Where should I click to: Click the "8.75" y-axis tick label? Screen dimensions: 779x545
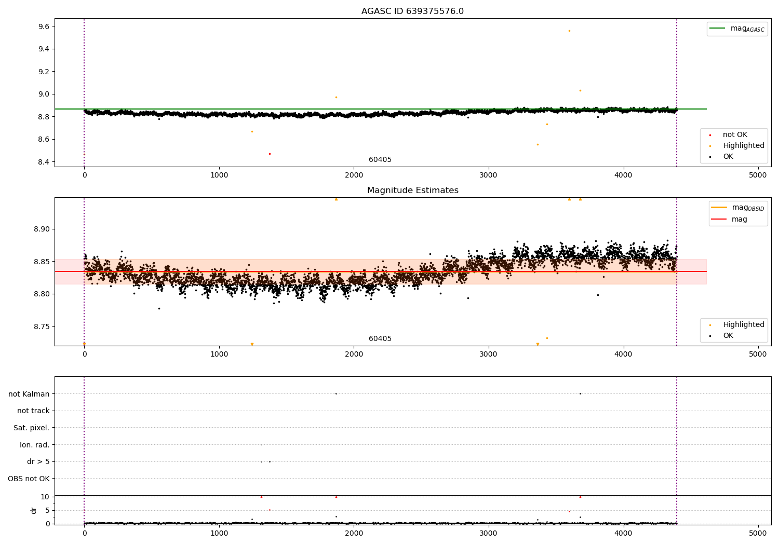(x=42, y=327)
